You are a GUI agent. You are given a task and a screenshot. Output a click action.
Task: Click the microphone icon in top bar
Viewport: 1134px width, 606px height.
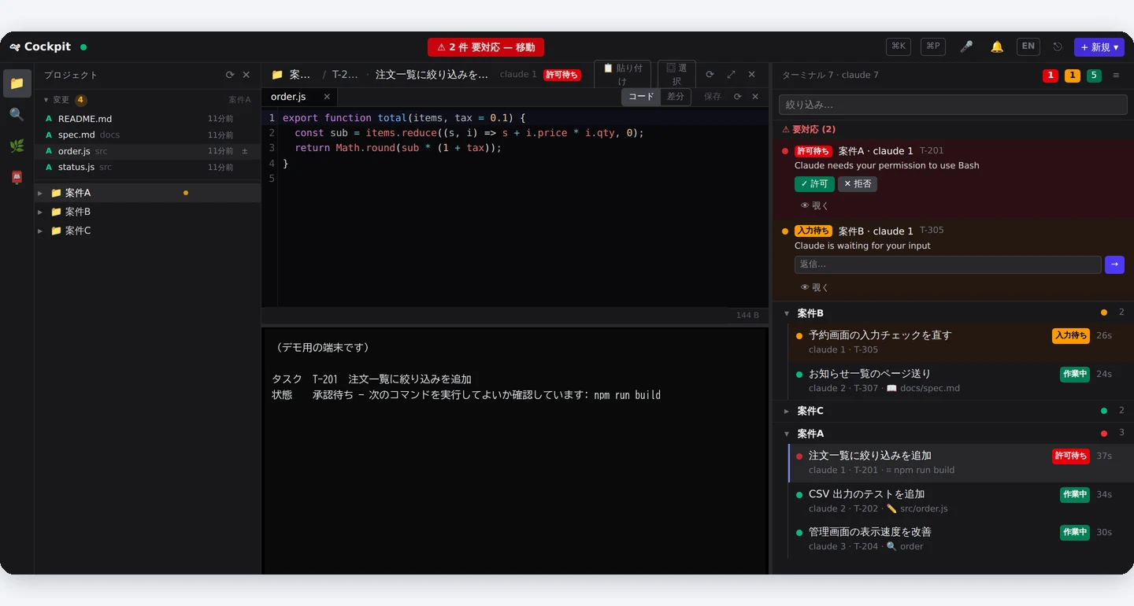(x=966, y=46)
